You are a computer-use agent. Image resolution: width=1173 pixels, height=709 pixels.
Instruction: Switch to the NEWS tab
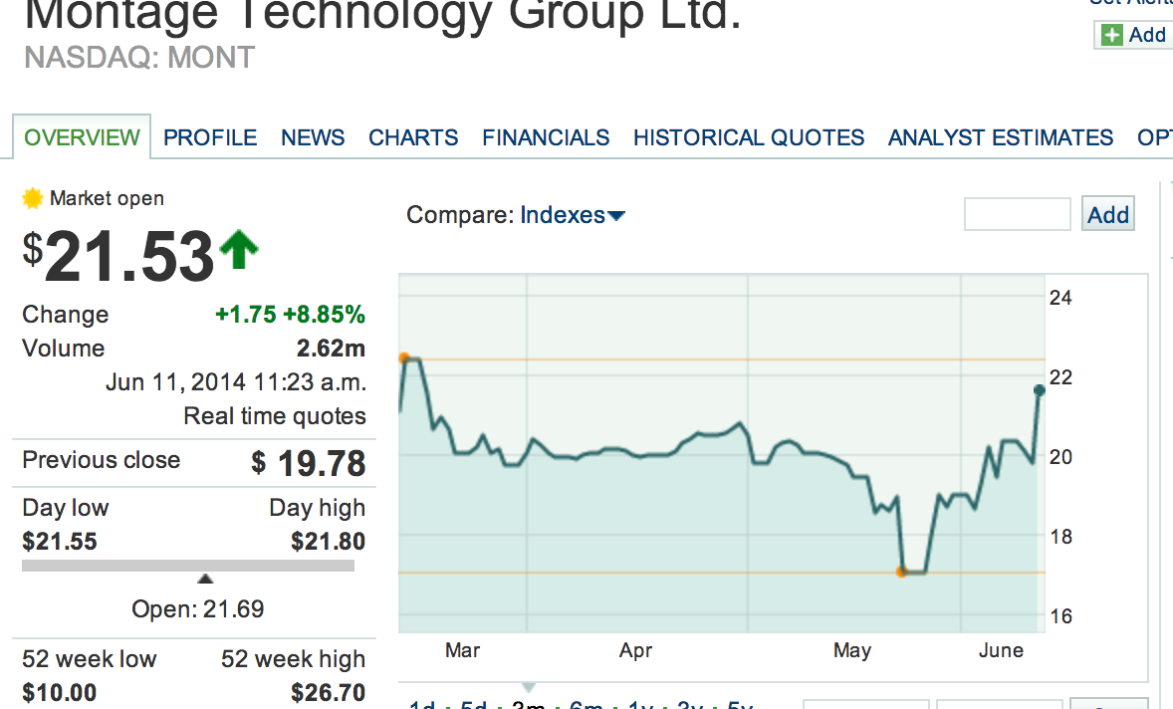pyautogui.click(x=313, y=137)
